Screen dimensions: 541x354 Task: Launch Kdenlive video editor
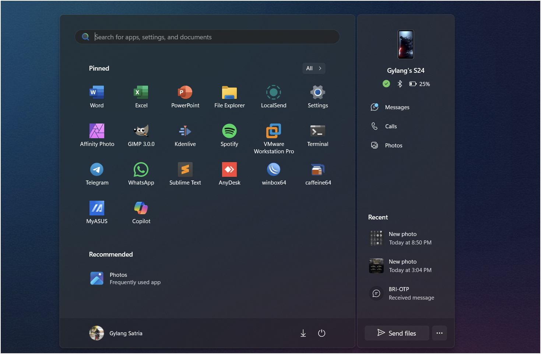[x=185, y=135]
